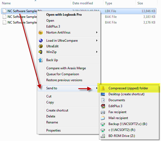Click the WinZip icon

point(41,52)
